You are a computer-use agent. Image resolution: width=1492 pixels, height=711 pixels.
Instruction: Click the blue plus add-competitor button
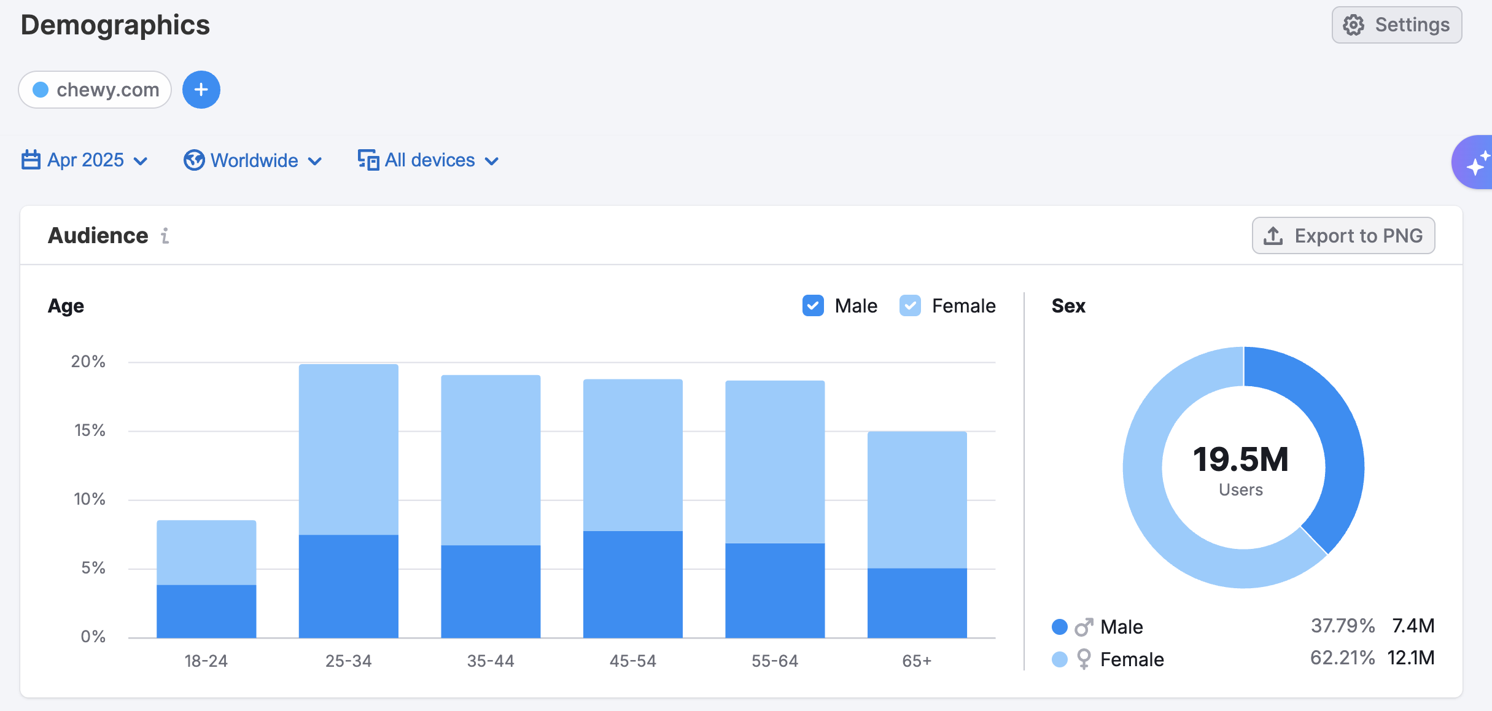point(201,90)
